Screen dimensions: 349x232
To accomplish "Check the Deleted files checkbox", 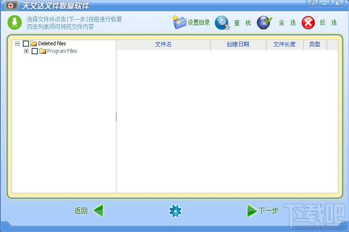I will click(x=26, y=43).
